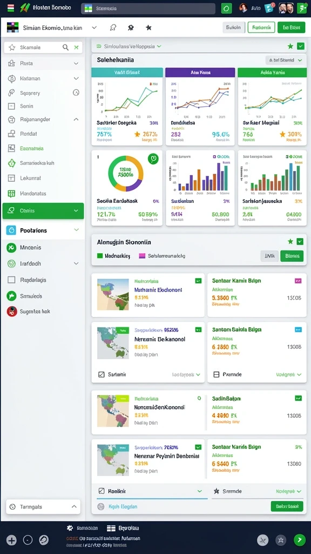Switch to the purple chart tab
Screen dimensions: 311x554
(200, 72)
